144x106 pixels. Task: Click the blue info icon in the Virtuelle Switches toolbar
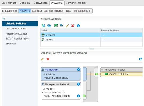point(78,26)
